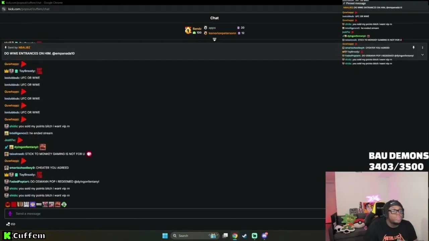The height and width of the screenshot is (241, 429).
Task: Click the Chat header title
Action: click(214, 18)
